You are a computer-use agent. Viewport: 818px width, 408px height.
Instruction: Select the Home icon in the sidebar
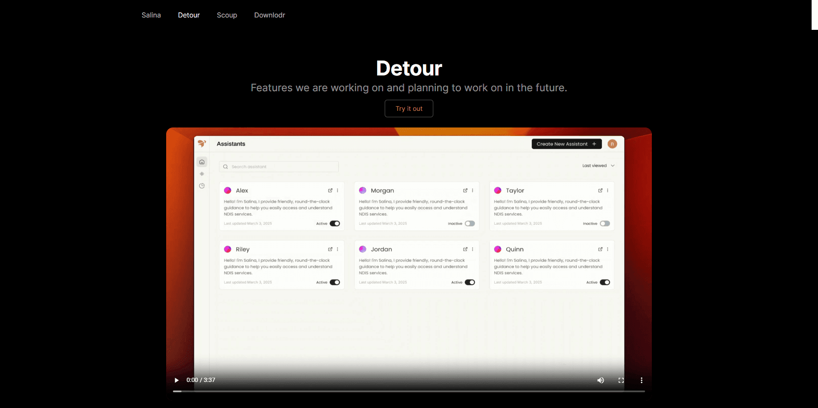click(202, 162)
